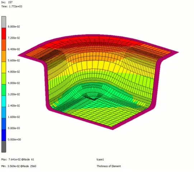Click the lcase1 load case label

[x=100, y=159]
